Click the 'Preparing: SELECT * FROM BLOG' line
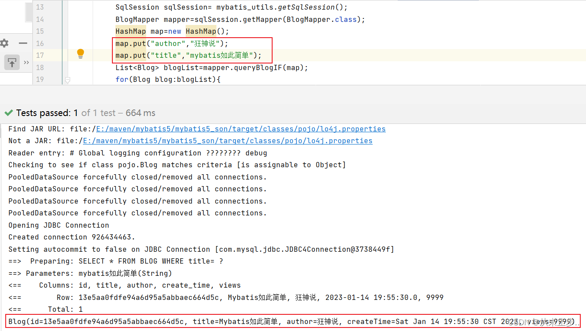Viewport: 586px width, 331px height. (x=116, y=261)
